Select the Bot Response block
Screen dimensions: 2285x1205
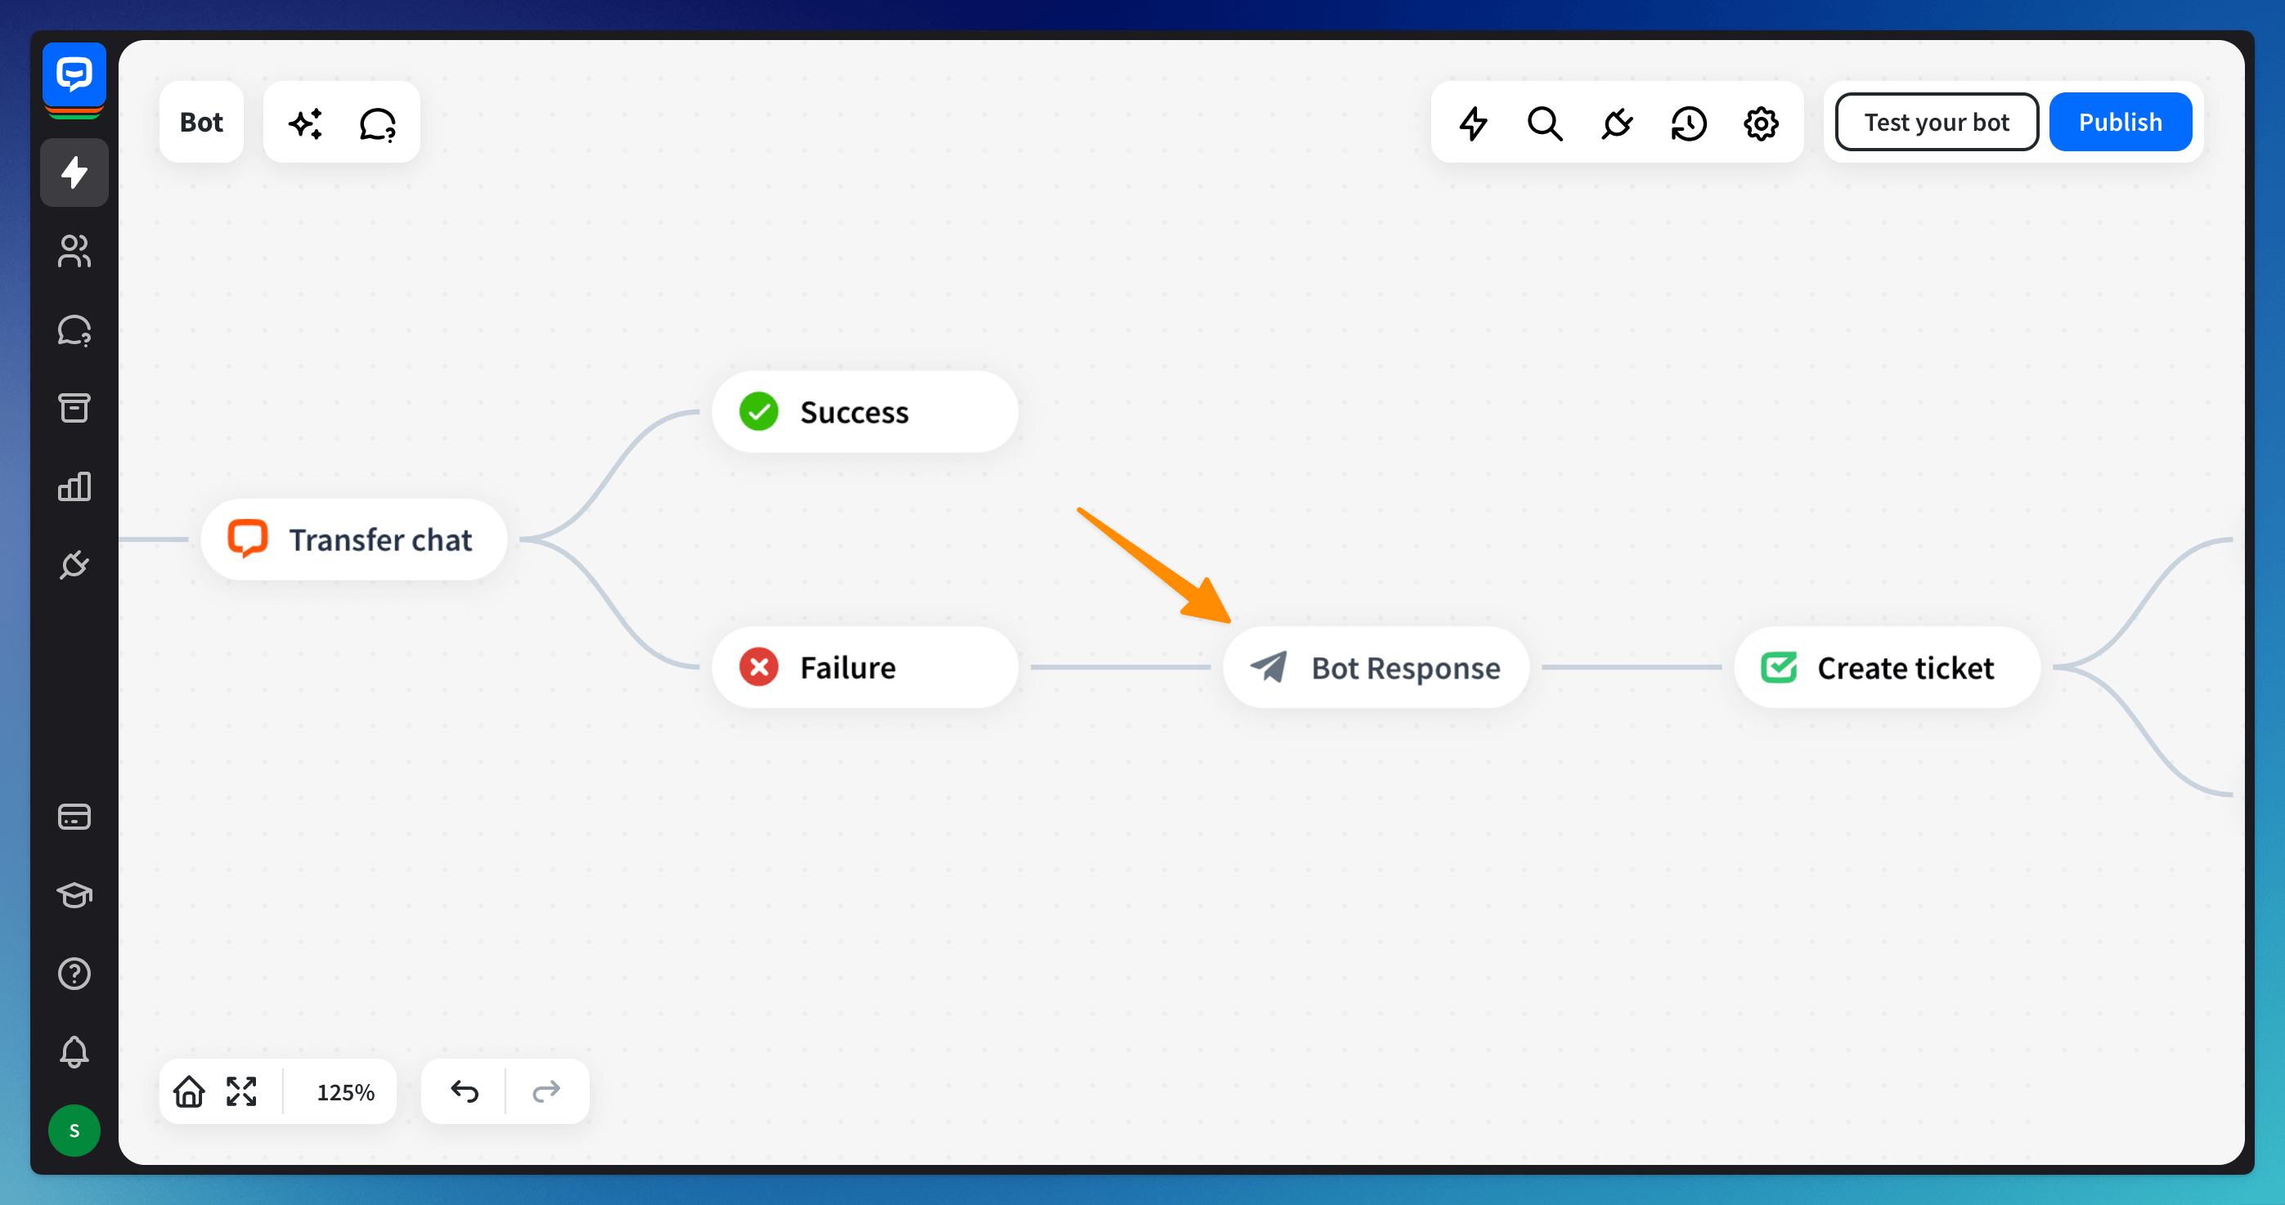tap(1376, 668)
